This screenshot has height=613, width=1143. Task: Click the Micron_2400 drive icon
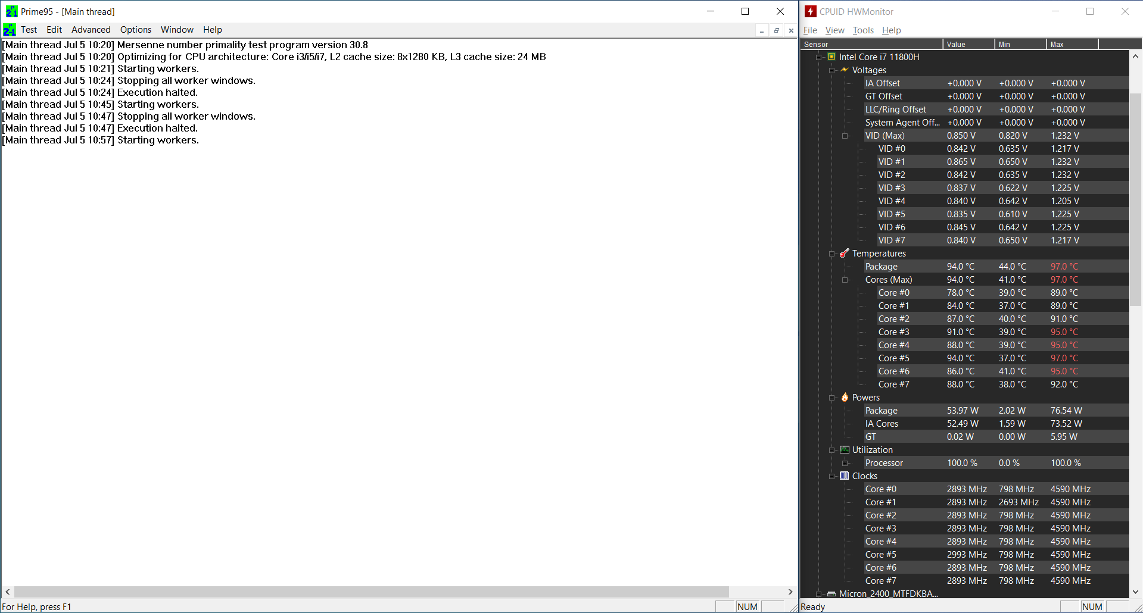click(831, 594)
